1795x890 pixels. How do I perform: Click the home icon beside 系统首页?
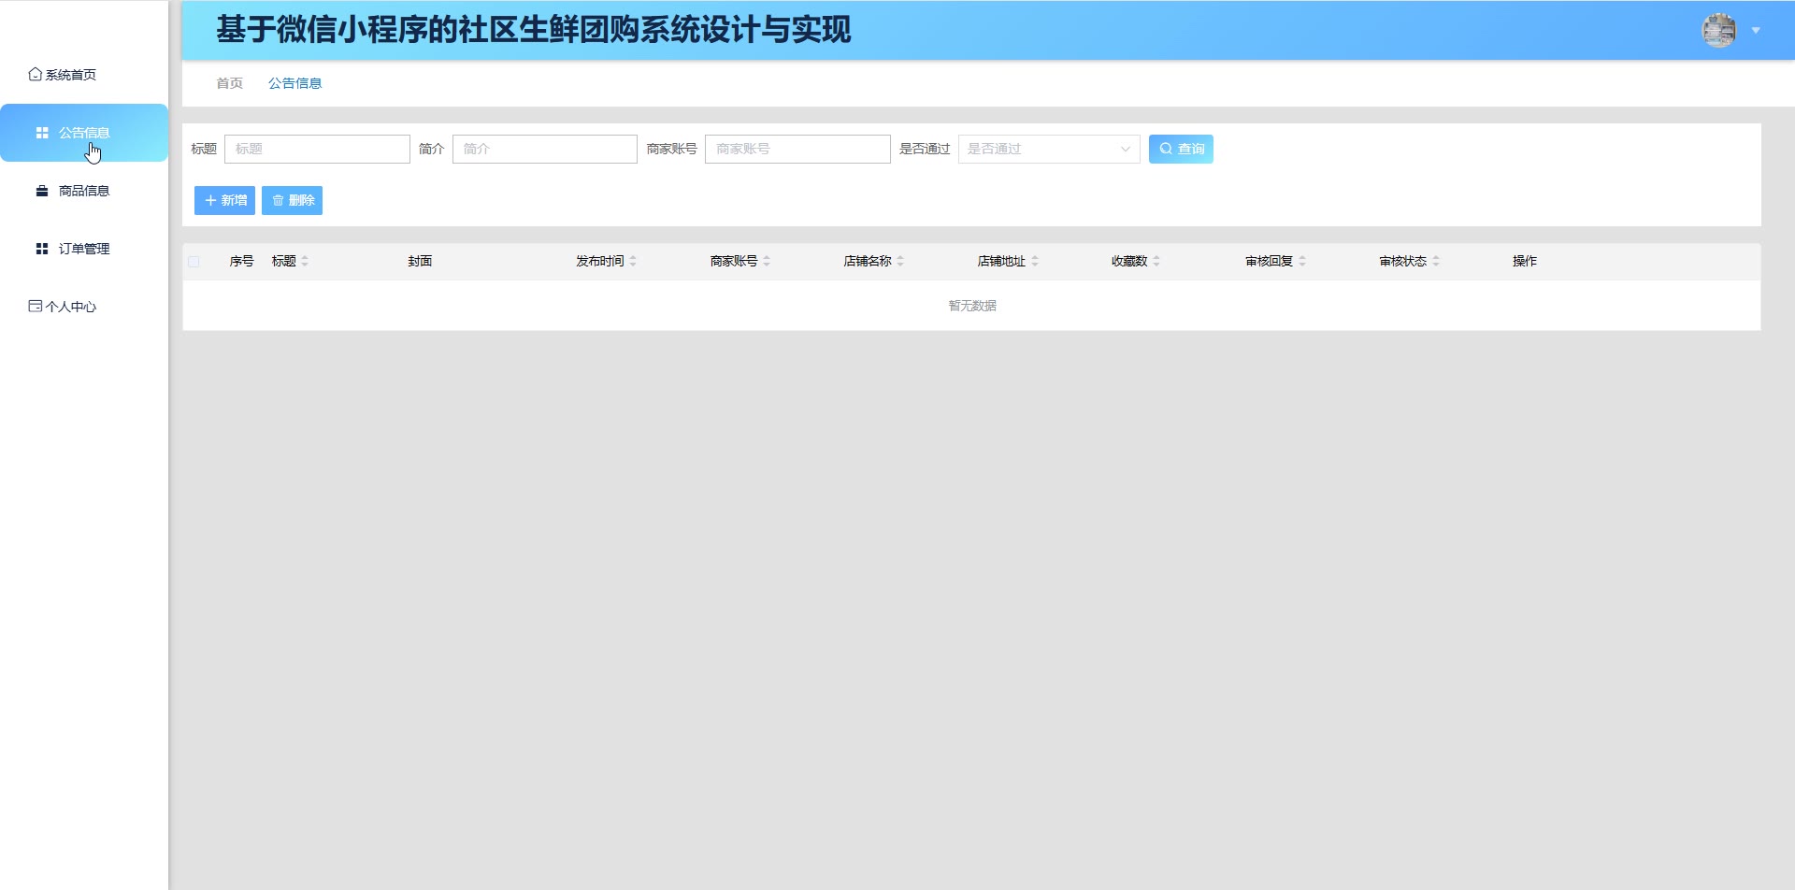[x=35, y=74]
